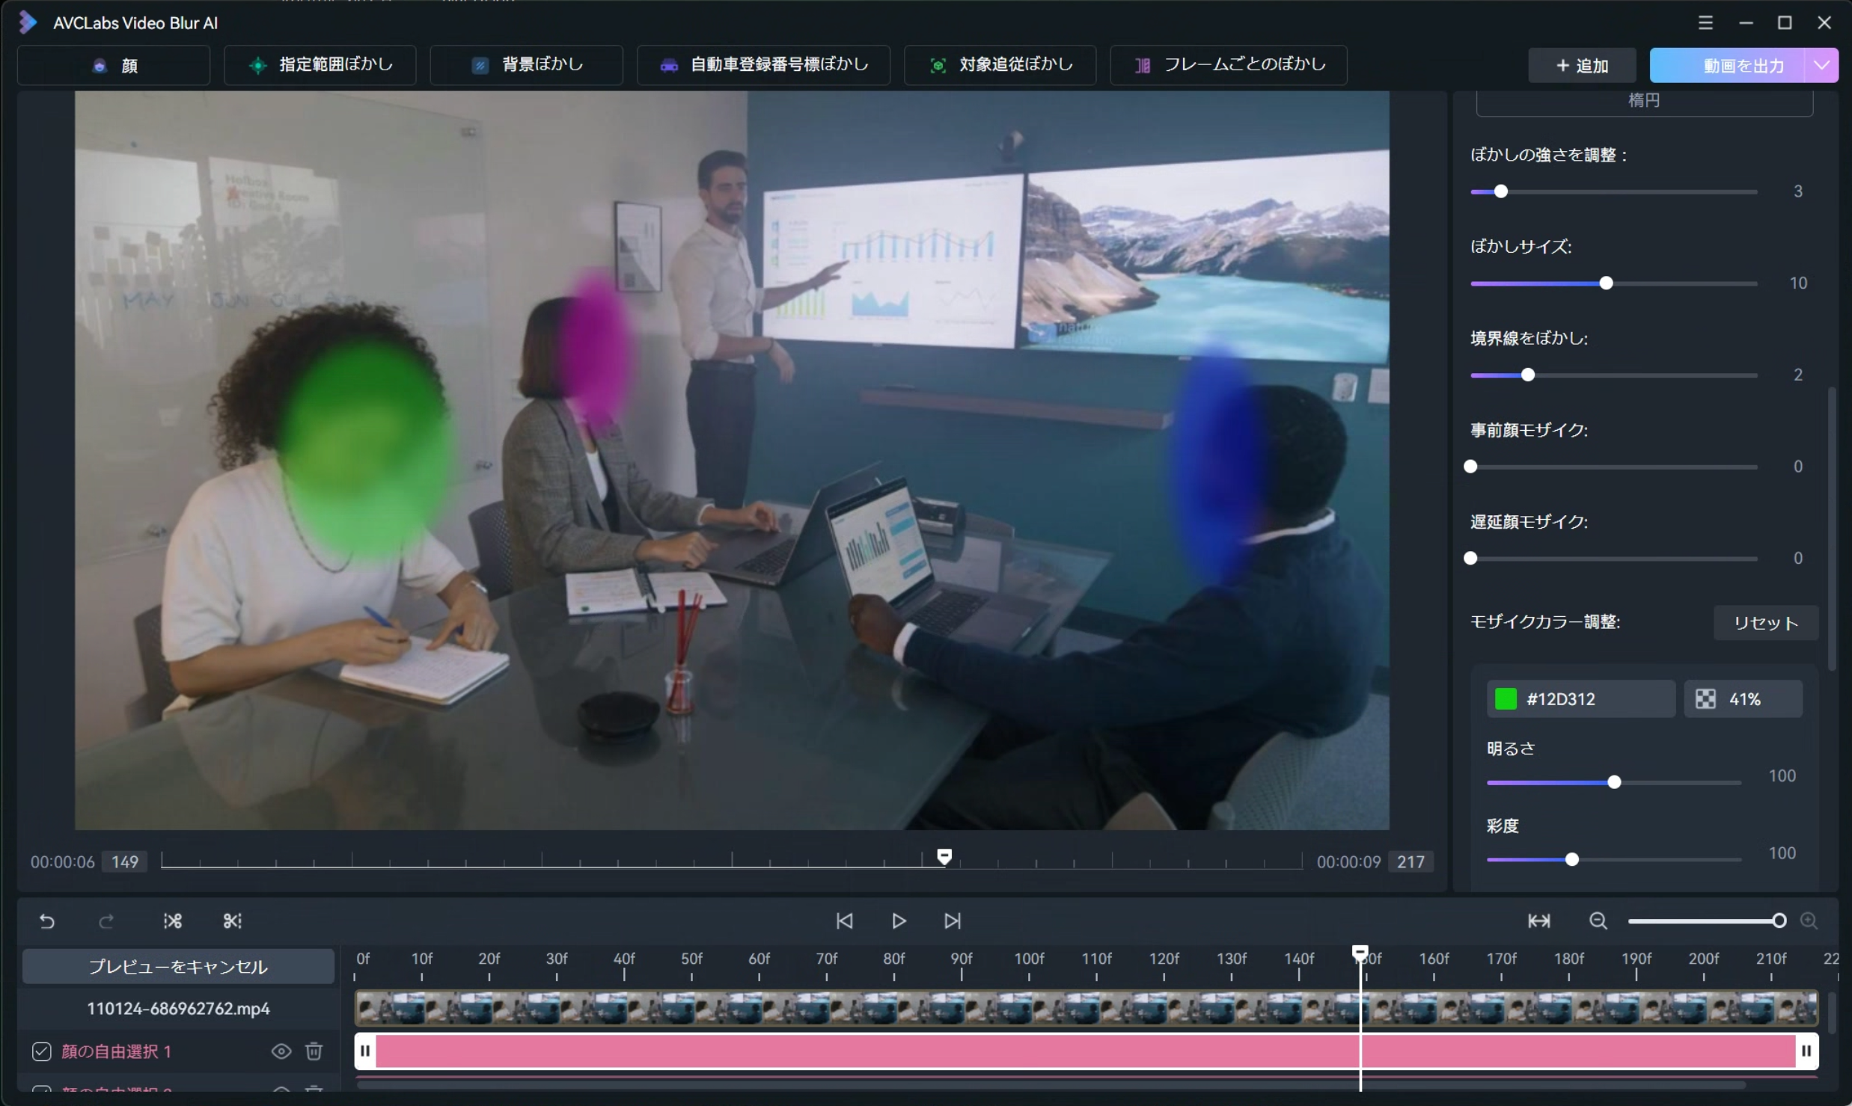Toggle the 顔の自由選択 1 checkbox
1852x1106 pixels.
click(42, 1051)
